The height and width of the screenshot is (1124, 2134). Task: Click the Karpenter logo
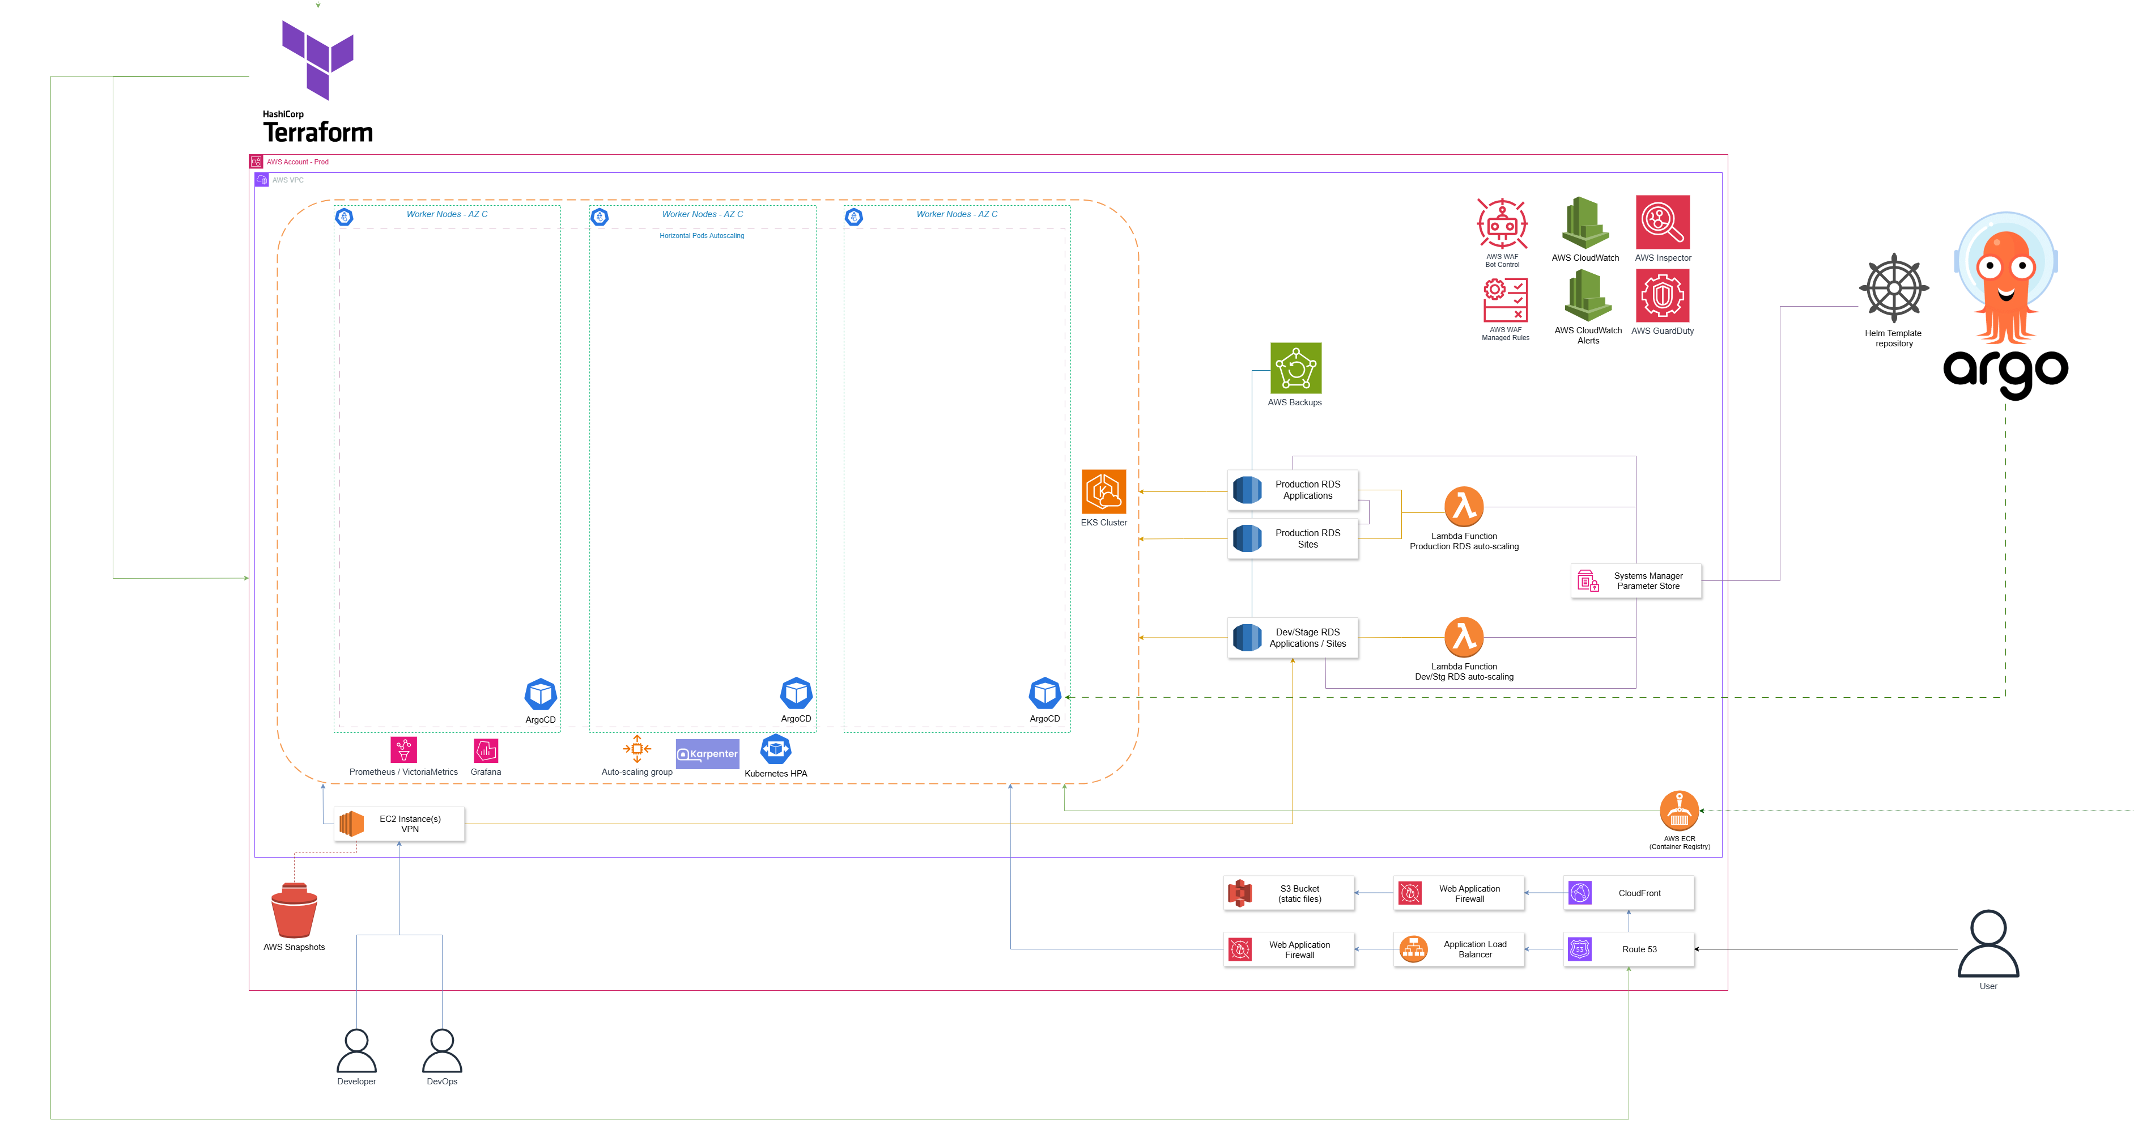click(x=708, y=754)
